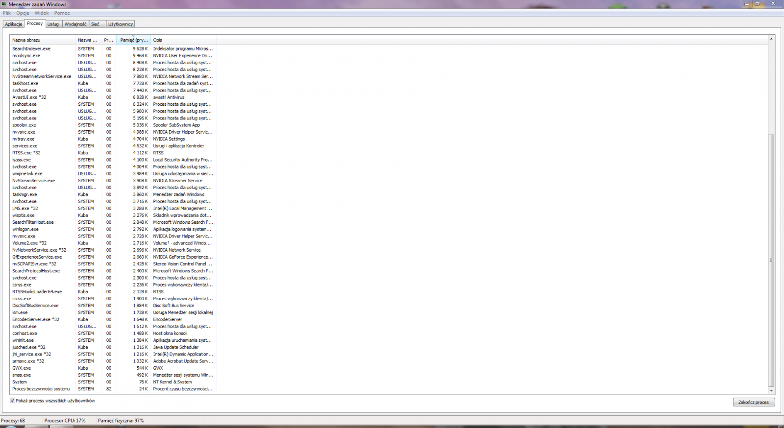Select GWX.exe process
This screenshot has height=428, width=784.
pos(113,368)
